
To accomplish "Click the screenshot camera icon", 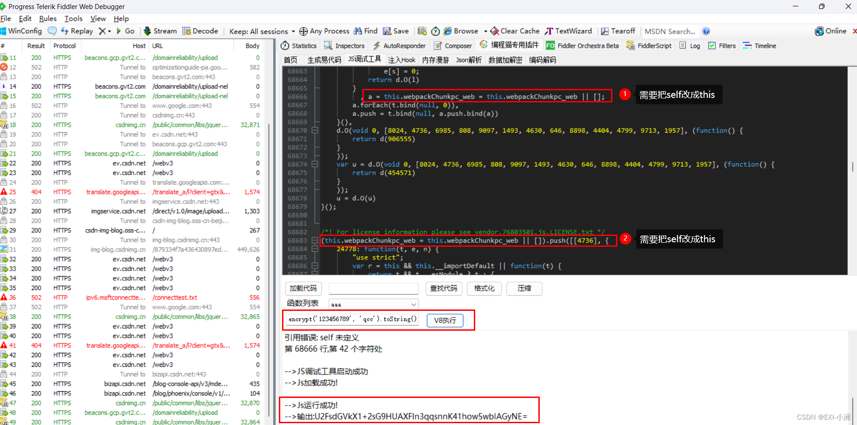I will (422, 31).
